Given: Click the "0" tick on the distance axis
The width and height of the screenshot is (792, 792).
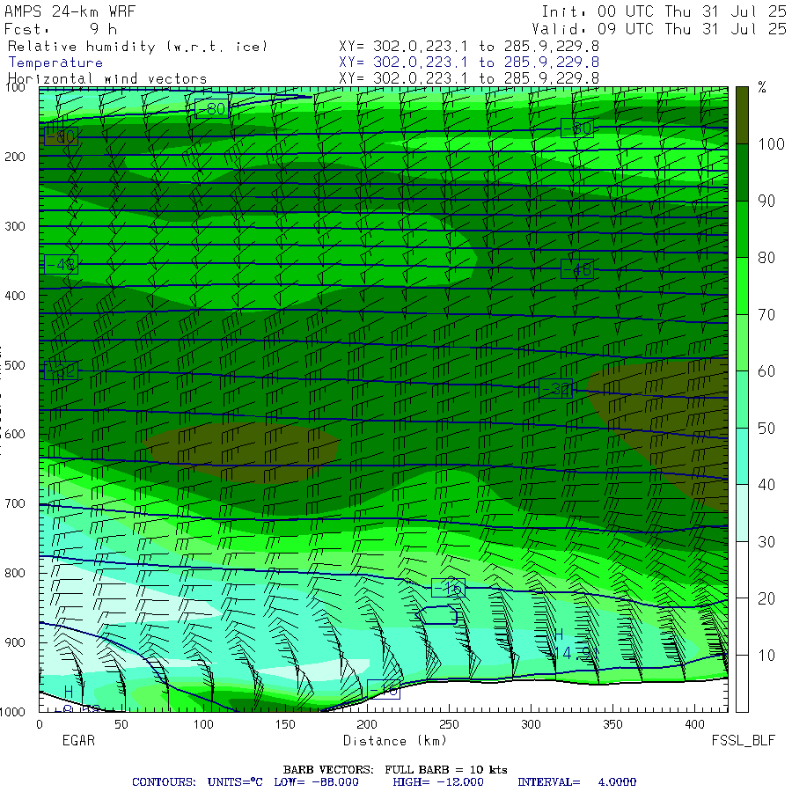Looking at the screenshot, I should point(40,725).
